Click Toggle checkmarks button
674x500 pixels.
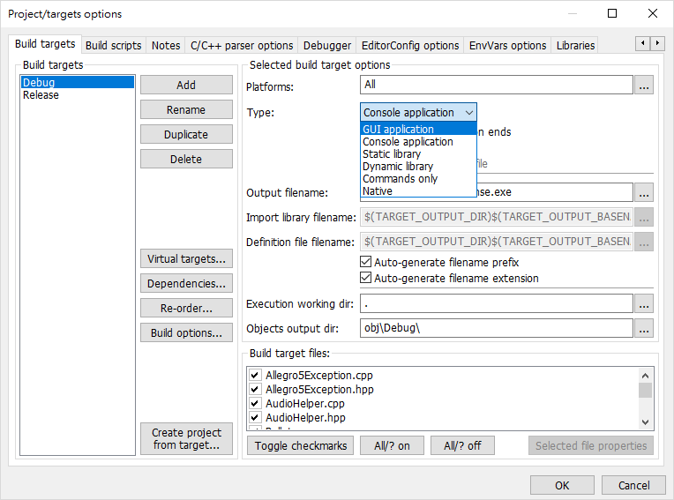click(301, 445)
